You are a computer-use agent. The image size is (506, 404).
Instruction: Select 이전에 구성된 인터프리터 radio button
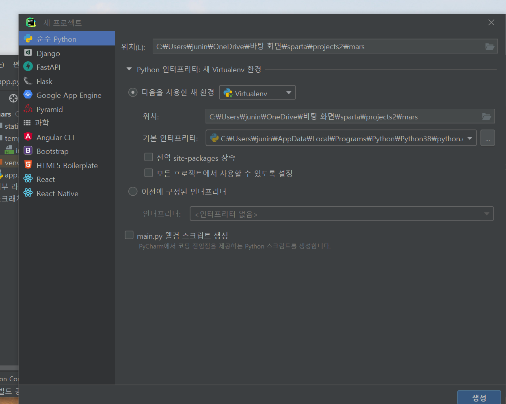coord(133,191)
